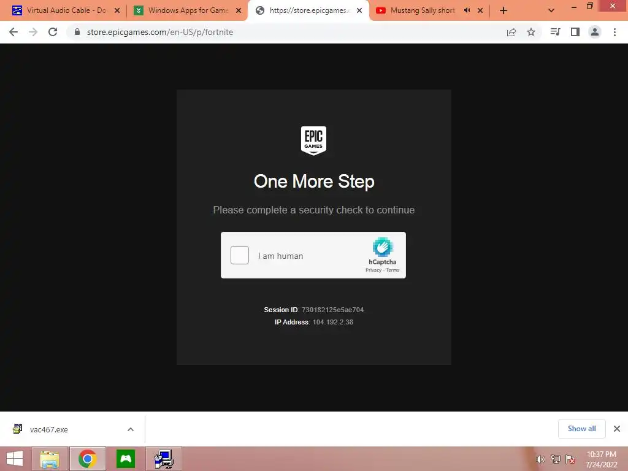Expand the tab search dropdown arrow
The width and height of the screenshot is (628, 471).
[551, 10]
